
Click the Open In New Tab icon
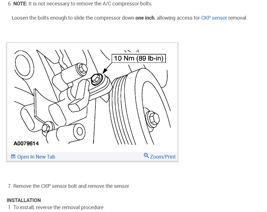tap(13, 157)
